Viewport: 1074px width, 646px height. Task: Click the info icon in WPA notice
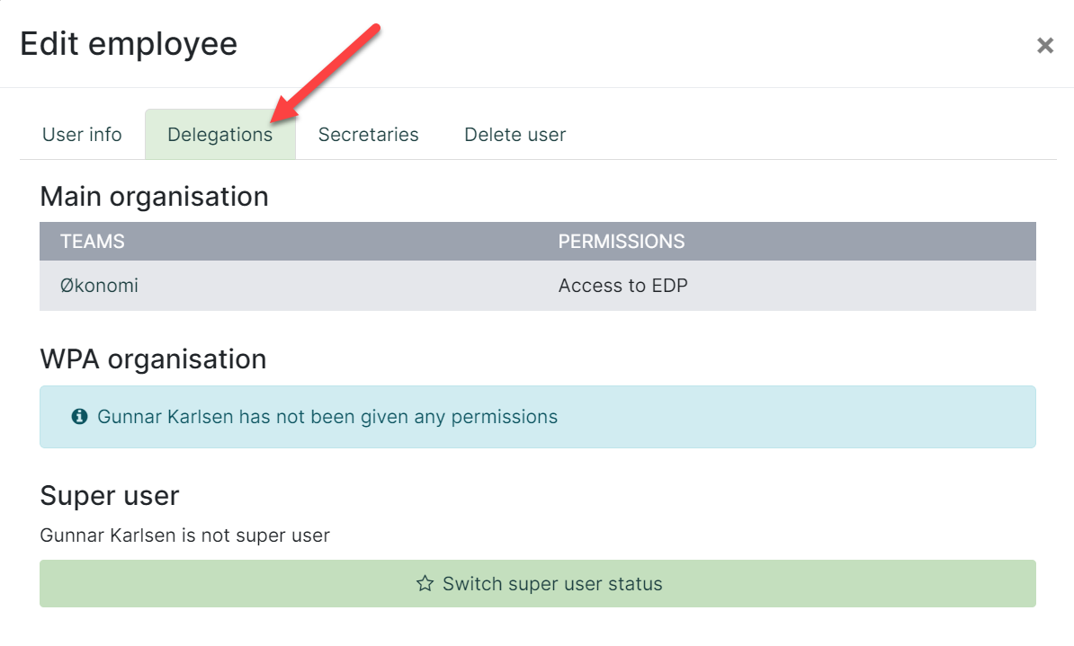[79, 416]
